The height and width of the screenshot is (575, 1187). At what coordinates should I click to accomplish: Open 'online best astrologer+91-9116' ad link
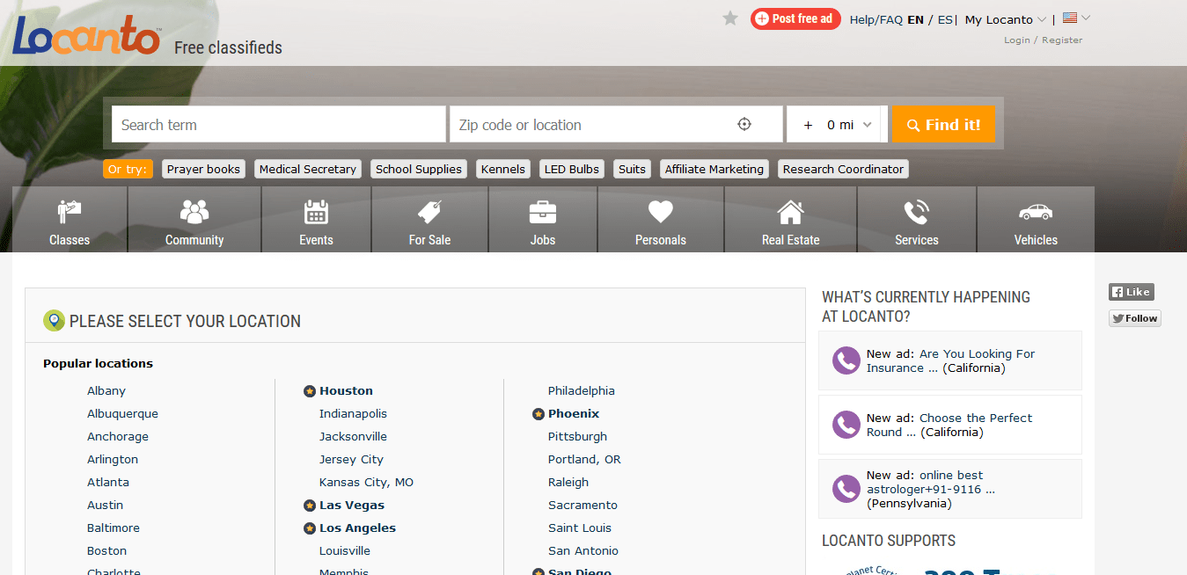tap(931, 483)
